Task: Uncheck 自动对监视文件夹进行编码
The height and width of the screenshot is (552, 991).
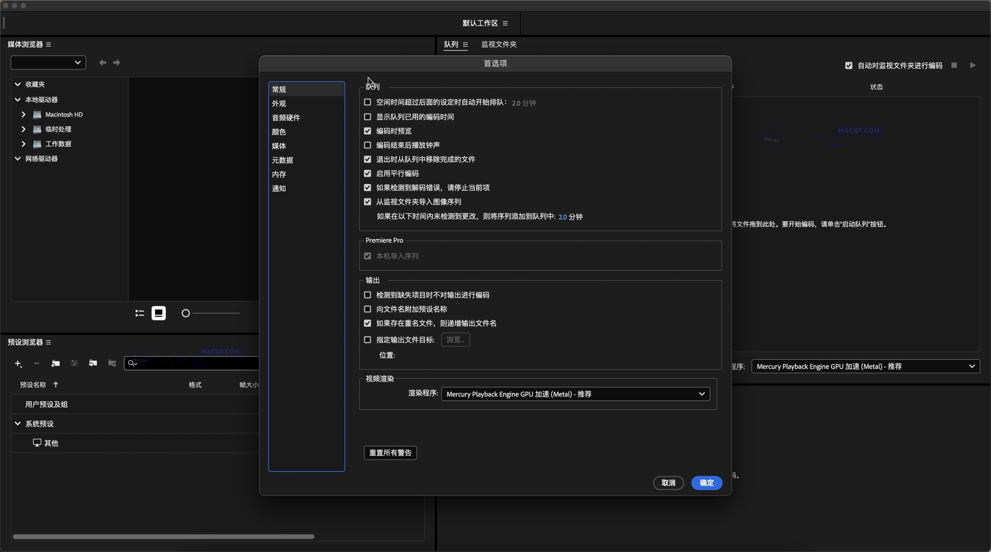Action: (x=849, y=65)
